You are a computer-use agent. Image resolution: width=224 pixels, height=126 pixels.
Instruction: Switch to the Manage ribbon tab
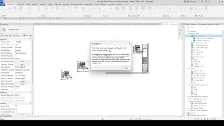(x=103, y=5)
